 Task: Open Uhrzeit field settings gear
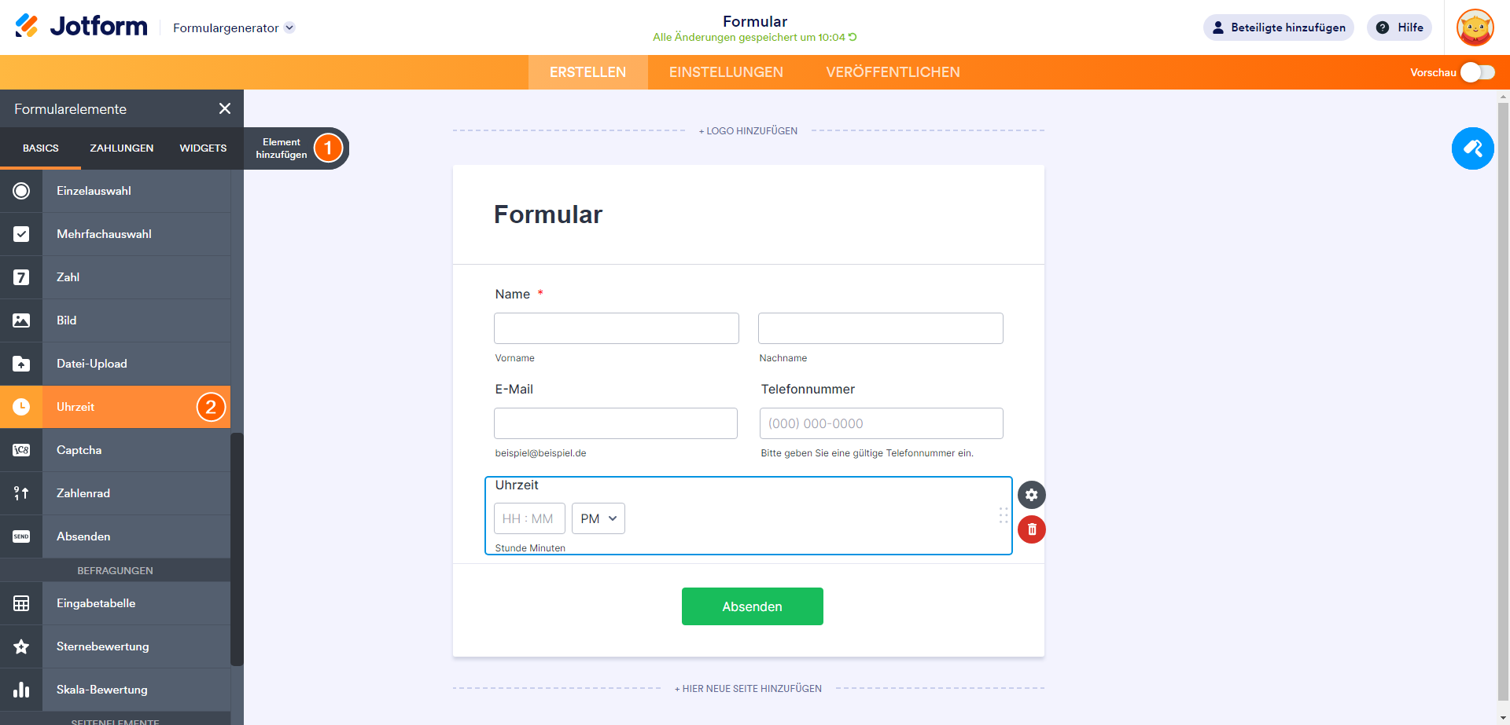click(1031, 495)
